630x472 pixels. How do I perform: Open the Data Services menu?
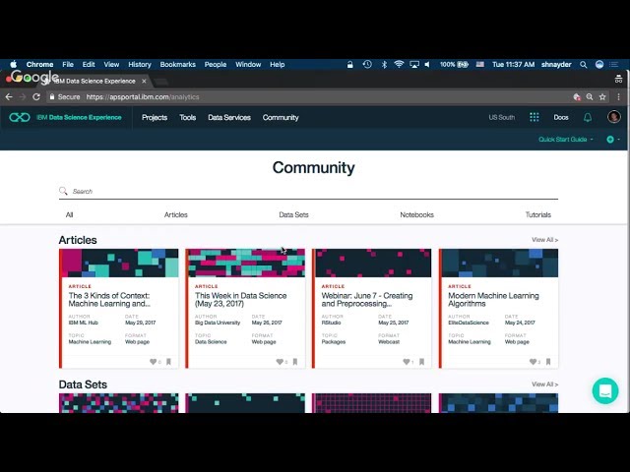pyautogui.click(x=229, y=118)
